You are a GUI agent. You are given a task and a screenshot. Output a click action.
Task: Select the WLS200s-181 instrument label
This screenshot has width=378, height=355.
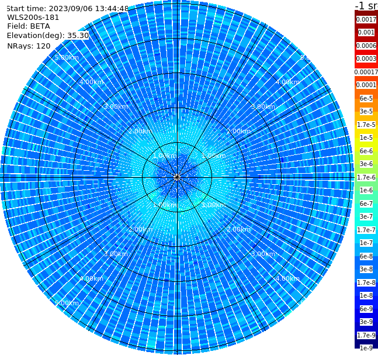click(33, 18)
